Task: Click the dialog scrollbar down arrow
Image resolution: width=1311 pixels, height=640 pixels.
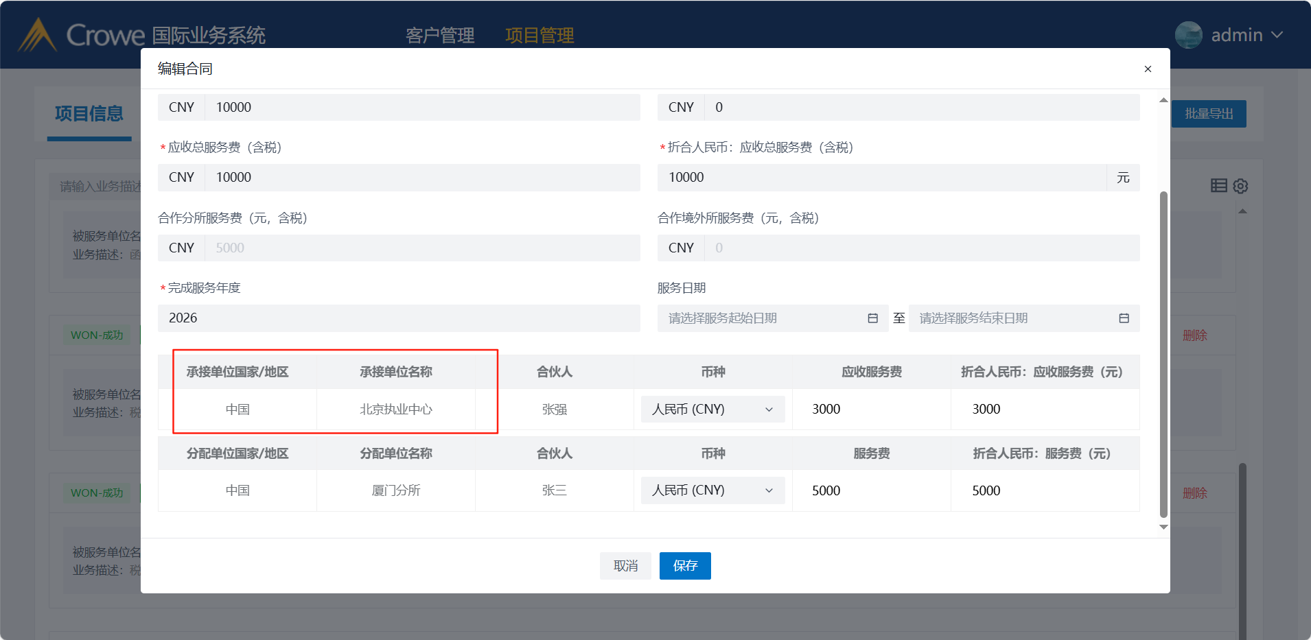Action: coord(1163,528)
